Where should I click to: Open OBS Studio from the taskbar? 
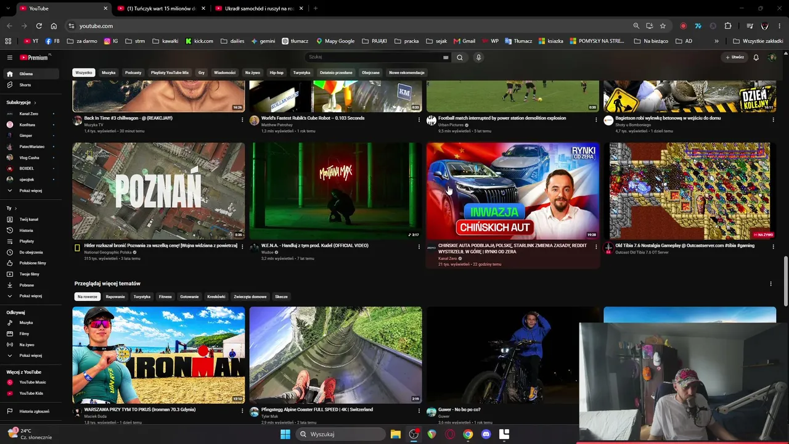(414, 434)
